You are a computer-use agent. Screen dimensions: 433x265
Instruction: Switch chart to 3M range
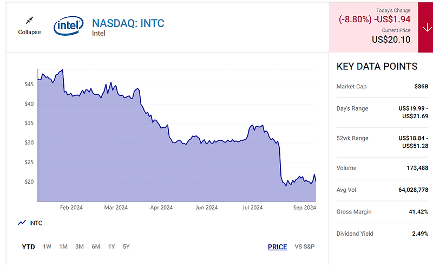click(x=80, y=247)
